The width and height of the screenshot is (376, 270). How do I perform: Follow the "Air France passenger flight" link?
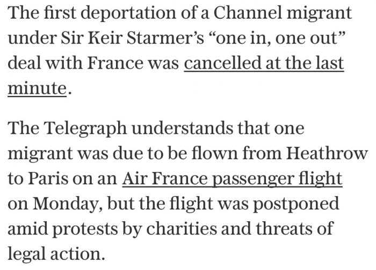[x=232, y=178]
